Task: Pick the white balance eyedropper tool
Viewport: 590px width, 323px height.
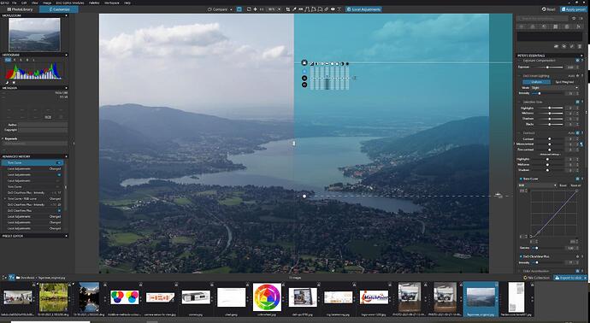Action: click(x=294, y=9)
